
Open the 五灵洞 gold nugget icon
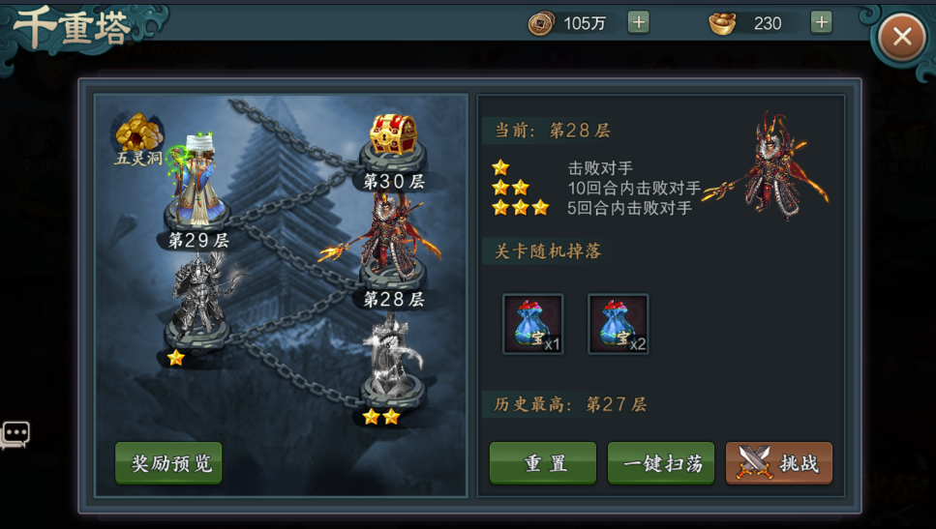coord(139,132)
